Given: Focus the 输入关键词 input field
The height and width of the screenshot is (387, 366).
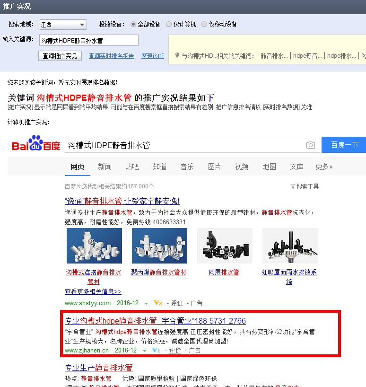Looking at the screenshot, I should (x=89, y=40).
